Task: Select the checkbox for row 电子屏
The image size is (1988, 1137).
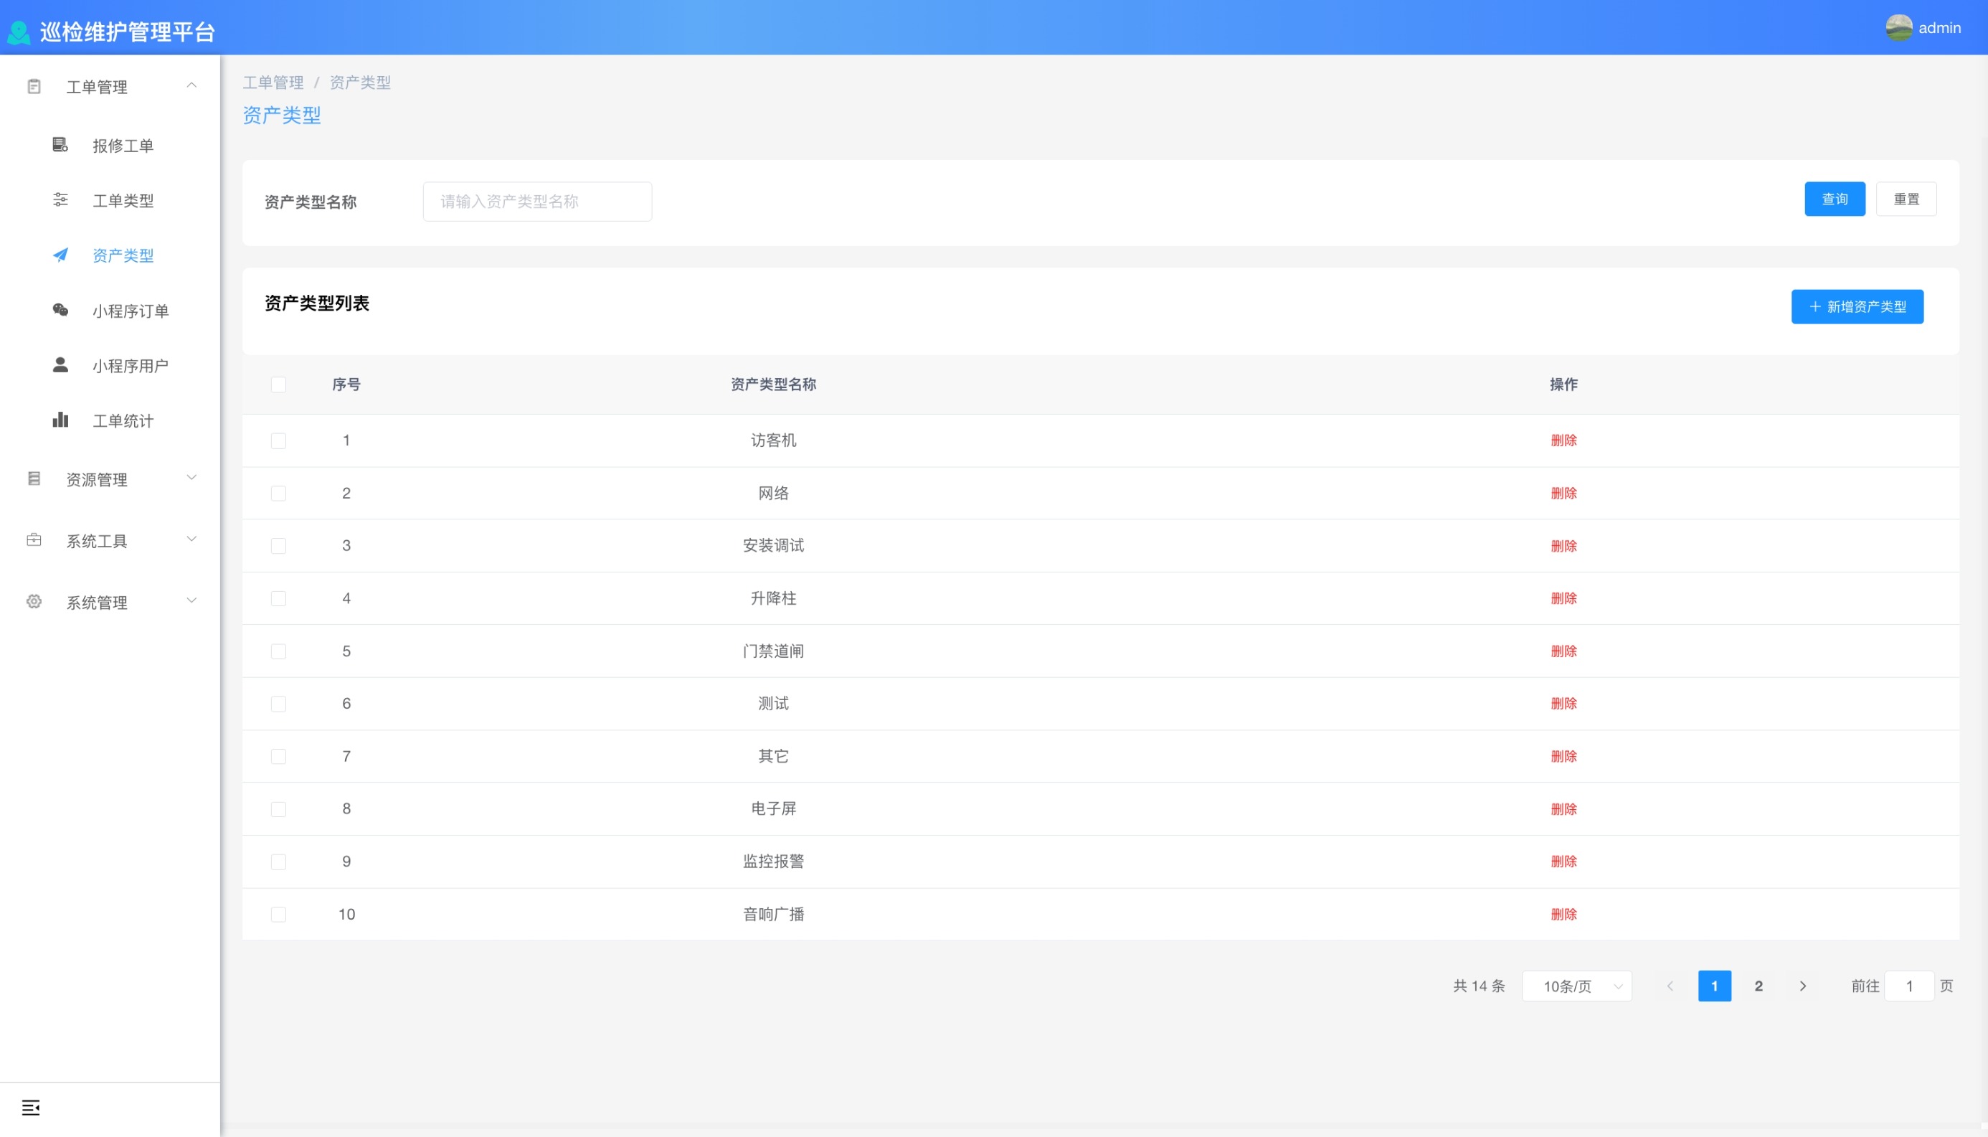Action: (279, 809)
